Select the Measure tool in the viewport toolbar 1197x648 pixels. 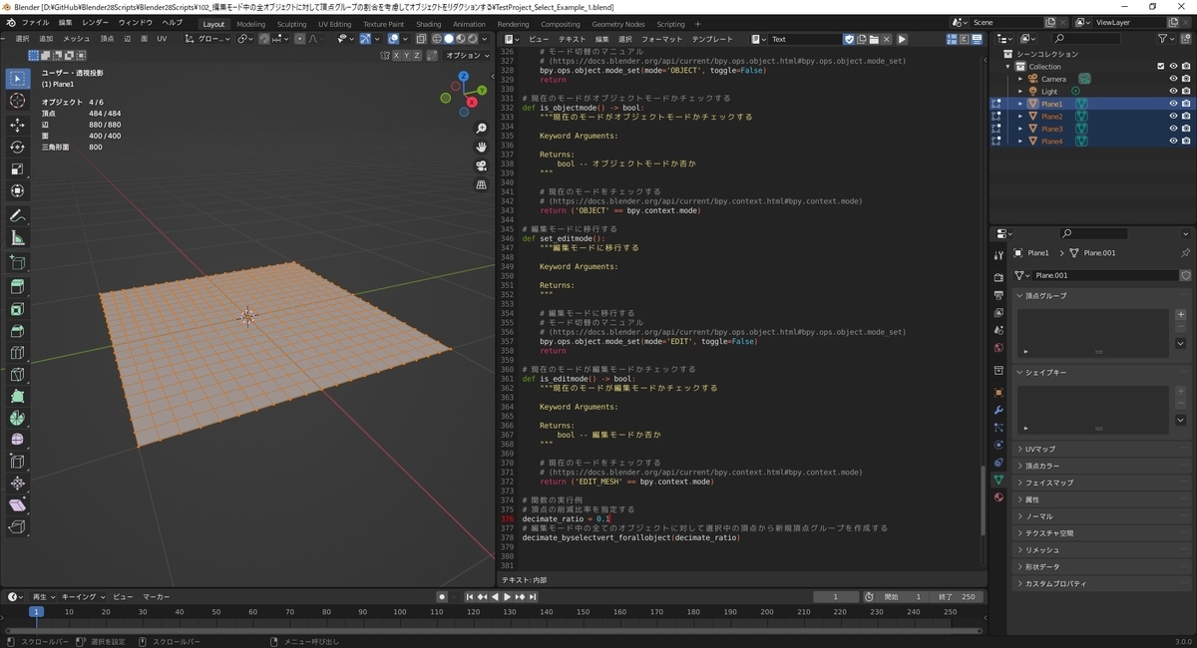(15, 238)
